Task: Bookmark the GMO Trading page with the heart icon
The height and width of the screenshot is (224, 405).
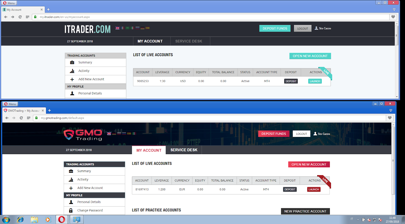Action: click(x=390, y=118)
